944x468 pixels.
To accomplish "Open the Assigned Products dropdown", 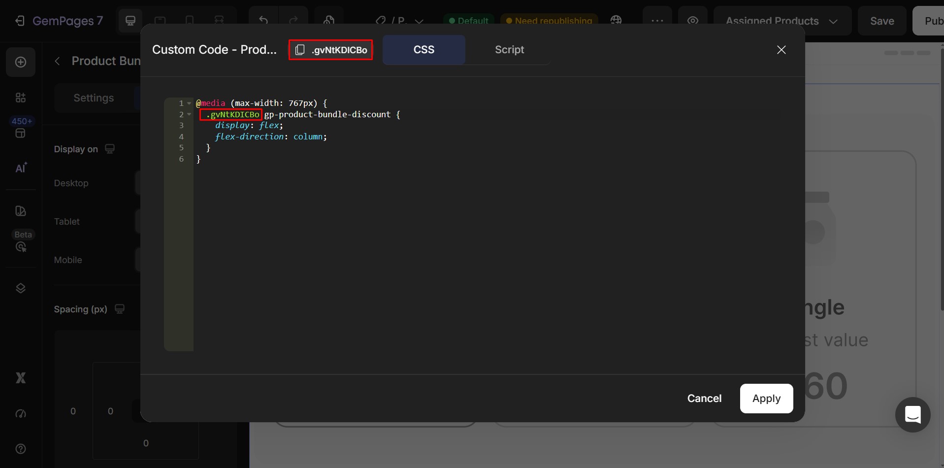I will 782,21.
